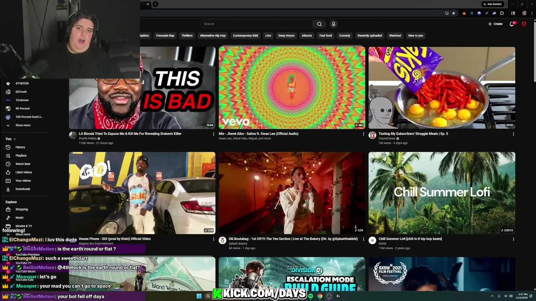This screenshot has width=536, height=301.
Task: Open the DB.Boutabag live thumbnail
Action: coord(292,193)
